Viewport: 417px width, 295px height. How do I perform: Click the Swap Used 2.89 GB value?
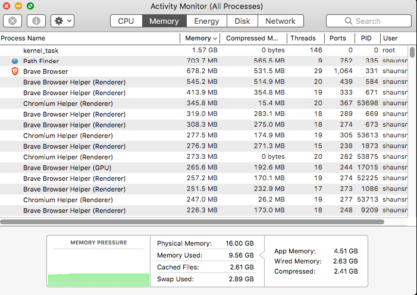[241, 279]
